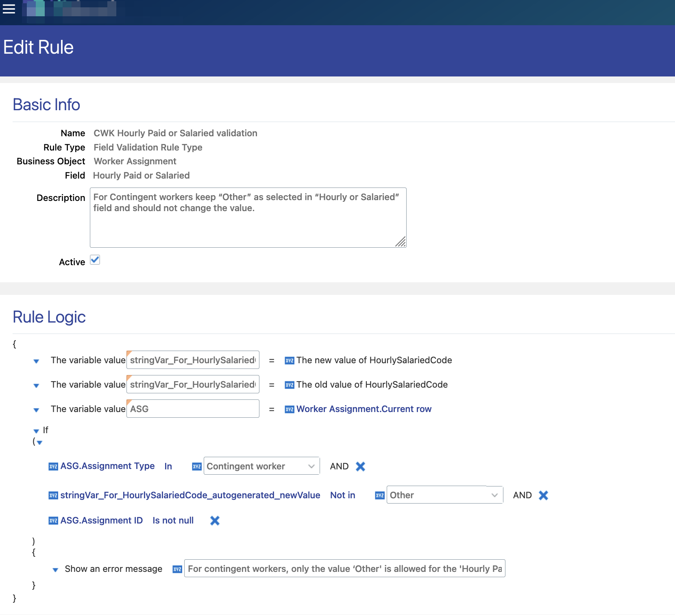This screenshot has height=615, width=675.
Task: Open arrow menu for Show an error message
Action: [x=55, y=570]
